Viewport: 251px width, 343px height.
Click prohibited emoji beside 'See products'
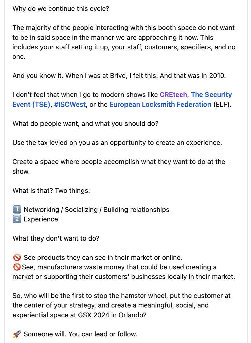coord(17,258)
